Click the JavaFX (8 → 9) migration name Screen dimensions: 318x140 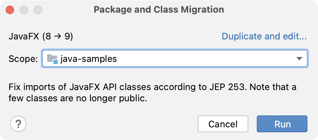point(40,37)
